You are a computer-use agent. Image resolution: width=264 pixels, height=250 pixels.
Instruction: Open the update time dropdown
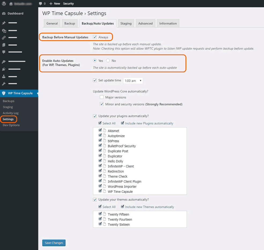tap(133, 80)
